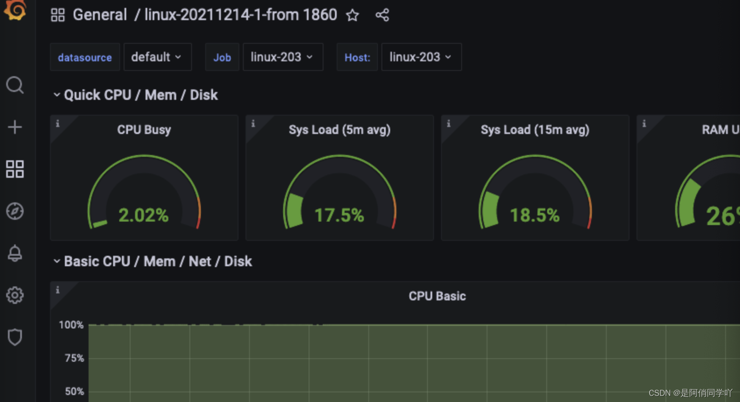Viewport: 740px width, 402px height.
Task: Open the Grafana home logo
Action: tap(16, 10)
